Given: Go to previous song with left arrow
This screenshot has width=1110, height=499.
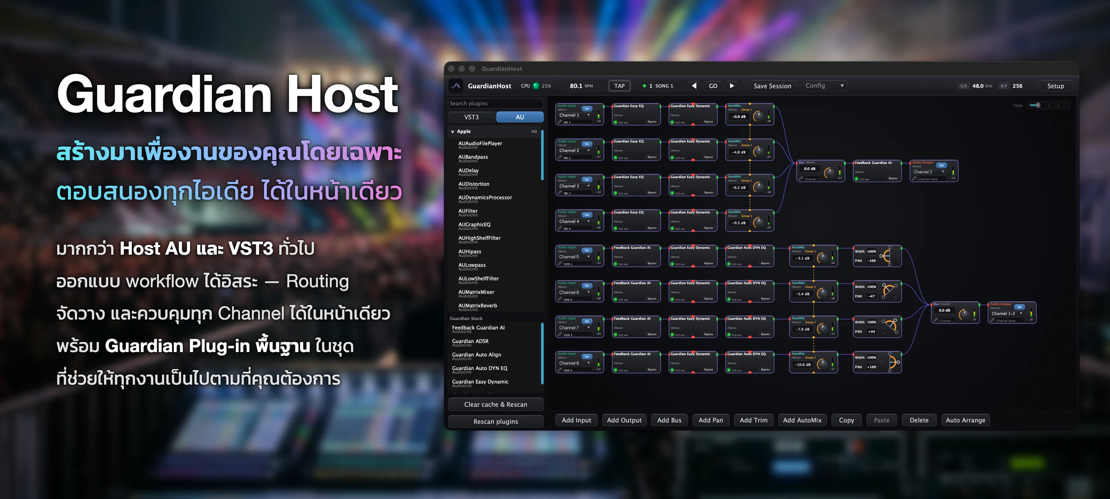Looking at the screenshot, I should coord(694,86).
